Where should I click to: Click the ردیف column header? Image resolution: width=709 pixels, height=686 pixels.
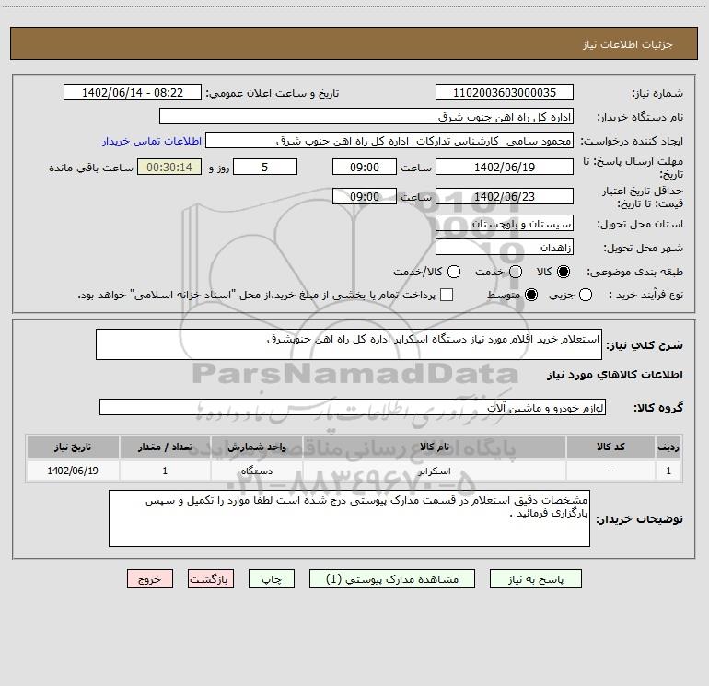pyautogui.click(x=668, y=448)
